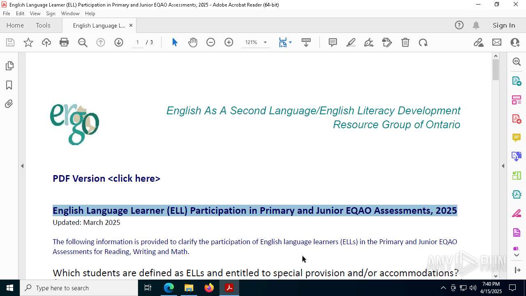Viewport: 526px width, 296px height.
Task: Open Fill & Sign pink pen tool
Action: [517, 214]
